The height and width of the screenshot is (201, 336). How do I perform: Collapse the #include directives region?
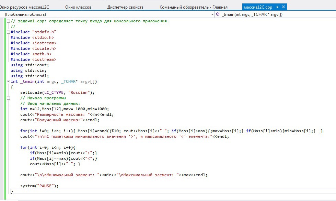[8, 32]
